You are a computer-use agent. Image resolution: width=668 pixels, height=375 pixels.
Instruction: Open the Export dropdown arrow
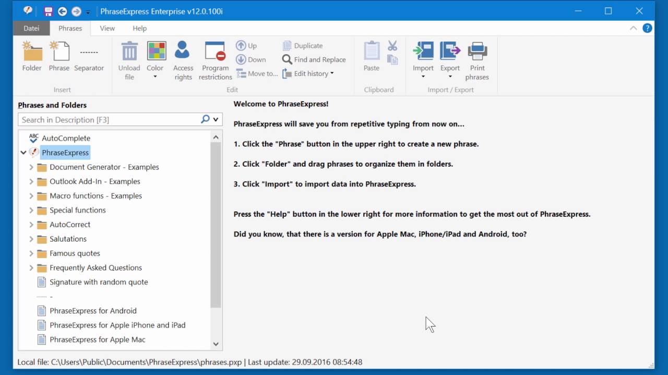click(450, 77)
